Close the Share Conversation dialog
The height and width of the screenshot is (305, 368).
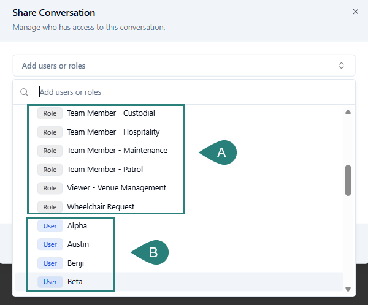pyautogui.click(x=355, y=12)
